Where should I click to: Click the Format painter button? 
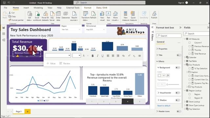tap(16, 20)
